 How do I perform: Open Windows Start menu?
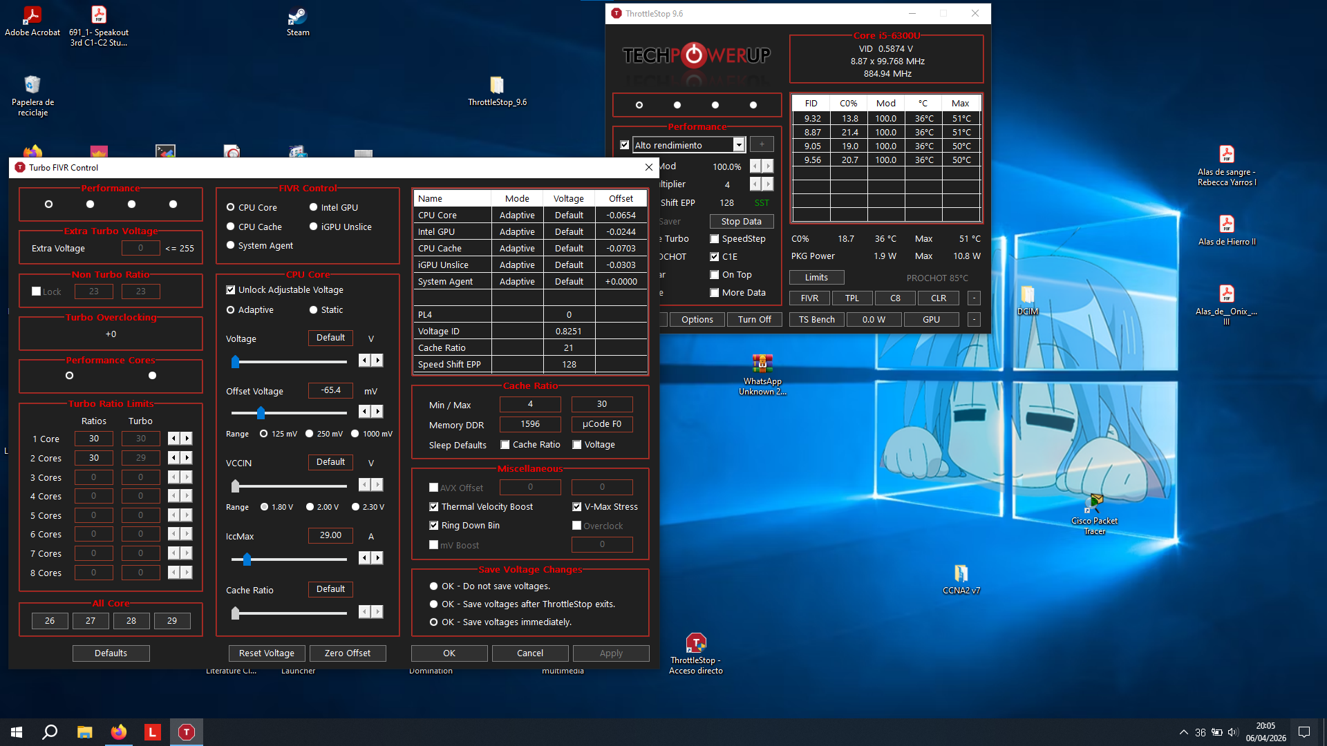[x=17, y=732]
